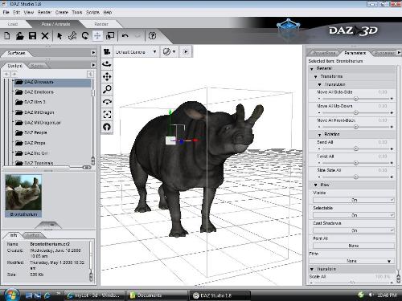Click the Open file folder icon

pos(20,36)
